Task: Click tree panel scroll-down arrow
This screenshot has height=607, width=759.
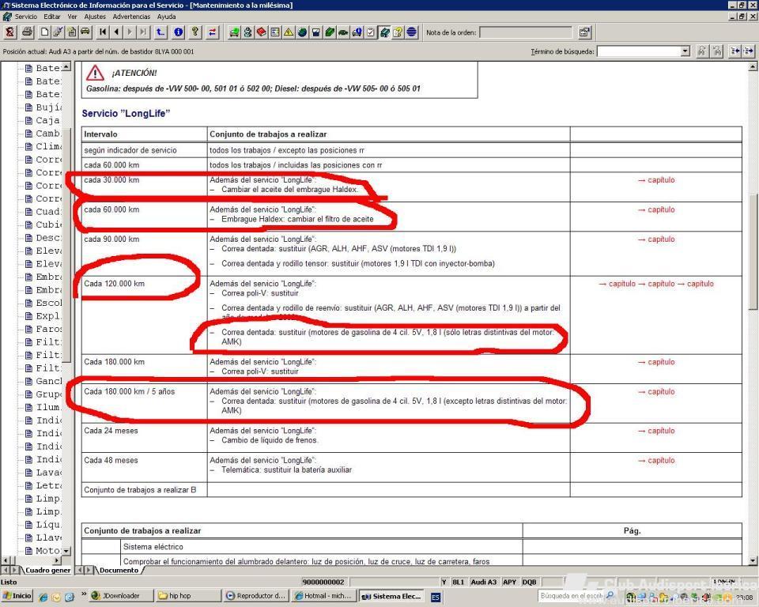Action: (x=66, y=551)
